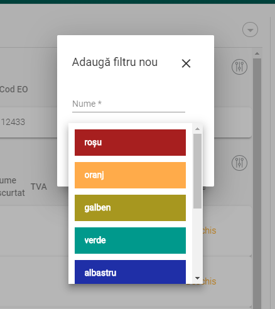Viewport: 275px width, 309px height.
Task: Click color list scrollbar up arrow
Action: [x=197, y=129]
